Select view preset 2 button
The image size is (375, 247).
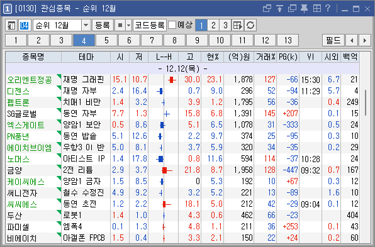click(x=213, y=25)
